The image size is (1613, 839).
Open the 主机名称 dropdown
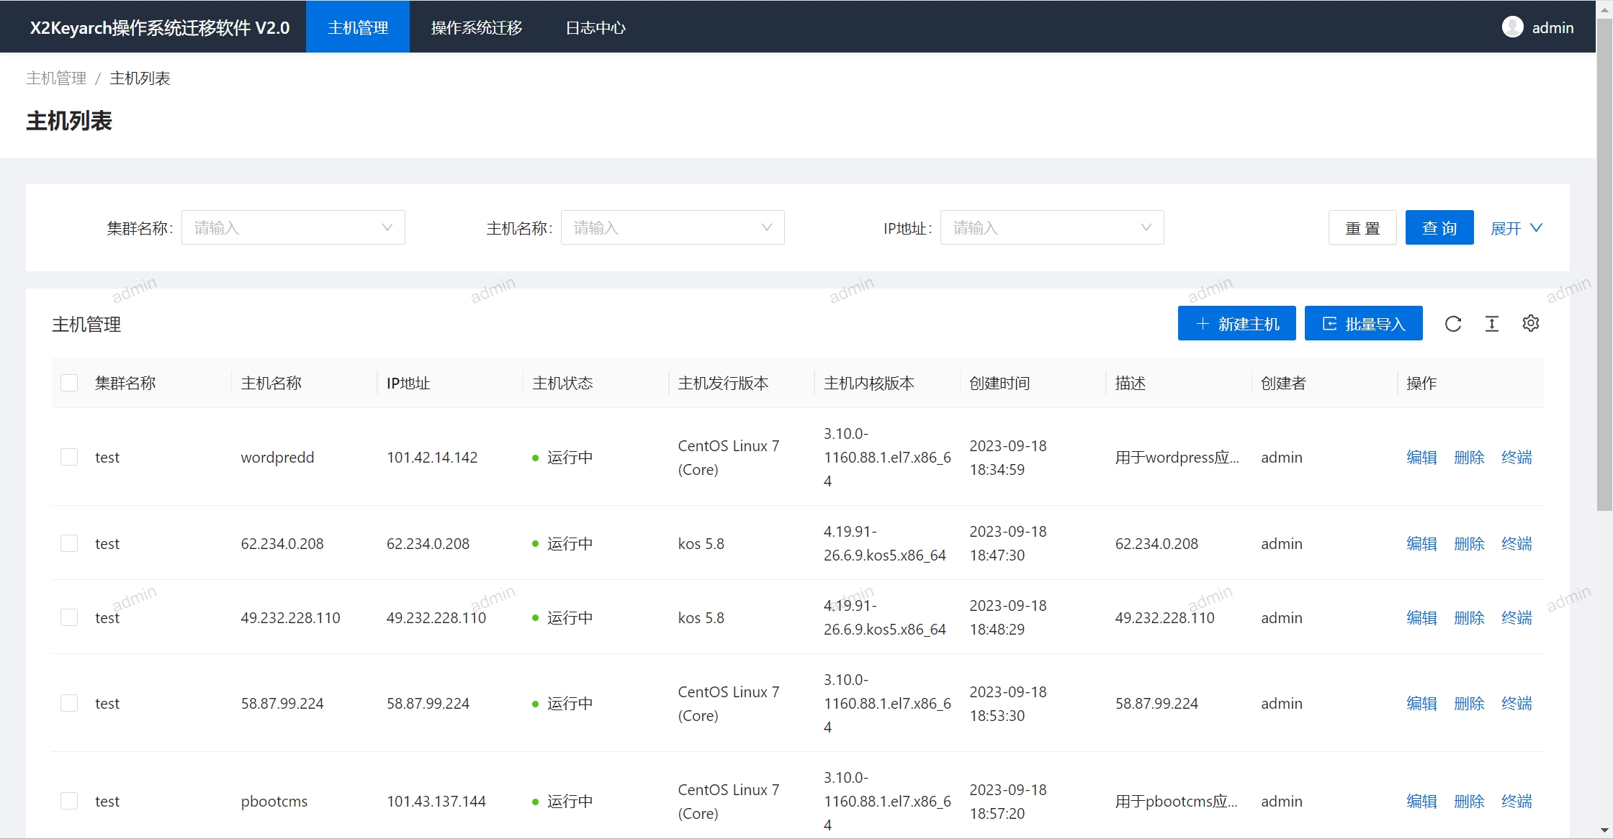[673, 228]
